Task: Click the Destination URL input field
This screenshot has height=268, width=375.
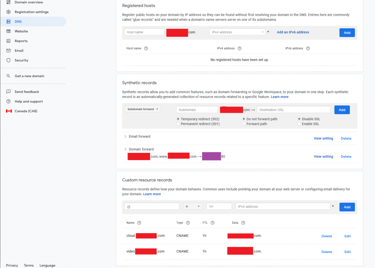Action: pyautogui.click(x=294, y=110)
